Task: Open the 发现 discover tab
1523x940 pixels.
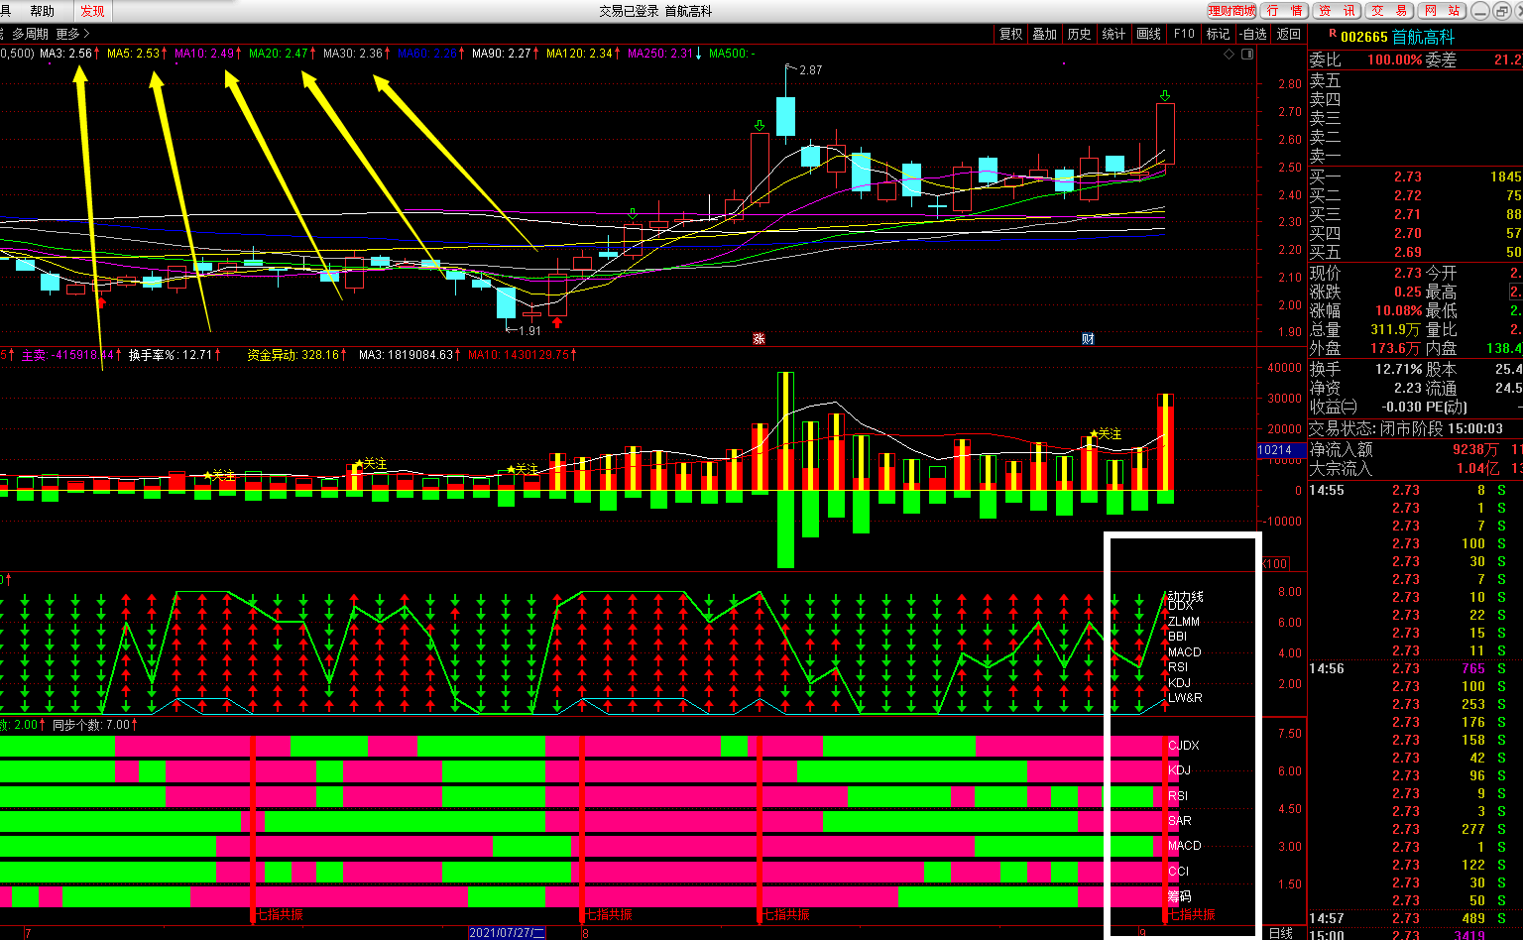Action: coord(92,11)
